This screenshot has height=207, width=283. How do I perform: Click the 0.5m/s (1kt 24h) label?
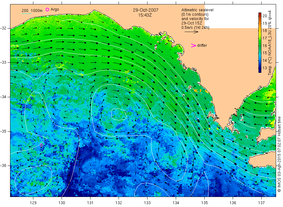pyautogui.click(x=195, y=28)
